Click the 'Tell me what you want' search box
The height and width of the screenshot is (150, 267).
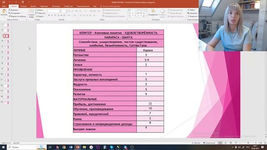point(110,6)
